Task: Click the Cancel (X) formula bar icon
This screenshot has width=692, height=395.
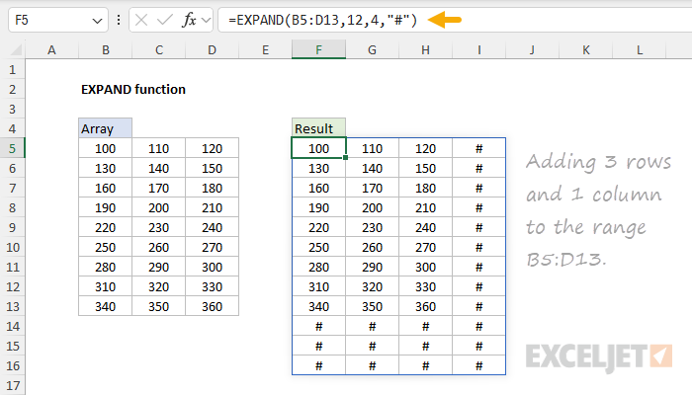Action: [143, 20]
